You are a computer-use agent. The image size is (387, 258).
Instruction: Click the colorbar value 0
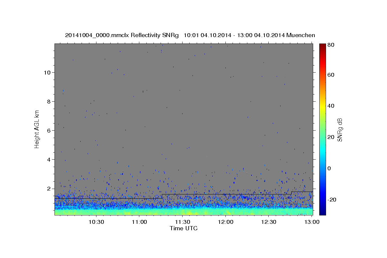point(329,168)
